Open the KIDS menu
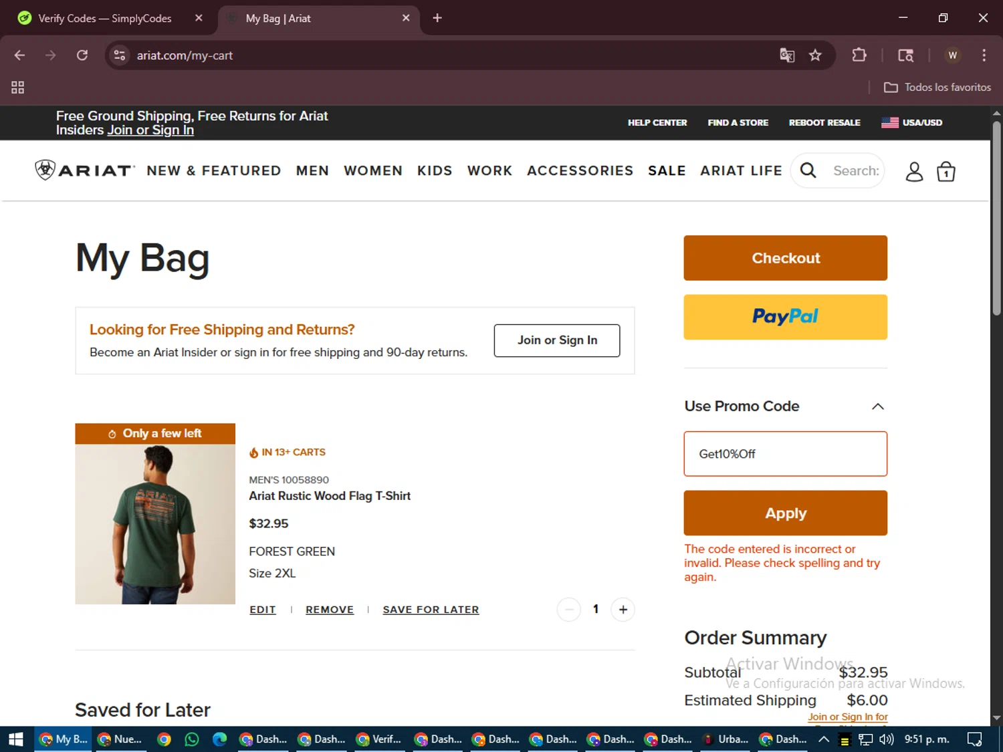 pyautogui.click(x=435, y=170)
